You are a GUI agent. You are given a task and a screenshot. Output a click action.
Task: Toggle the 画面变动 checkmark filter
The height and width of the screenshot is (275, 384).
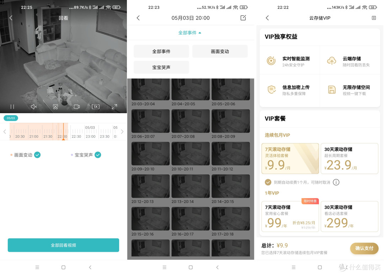point(37,155)
